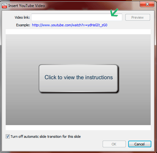Click to view the instructions button
Screen dimensions: 157x153
tap(79, 78)
